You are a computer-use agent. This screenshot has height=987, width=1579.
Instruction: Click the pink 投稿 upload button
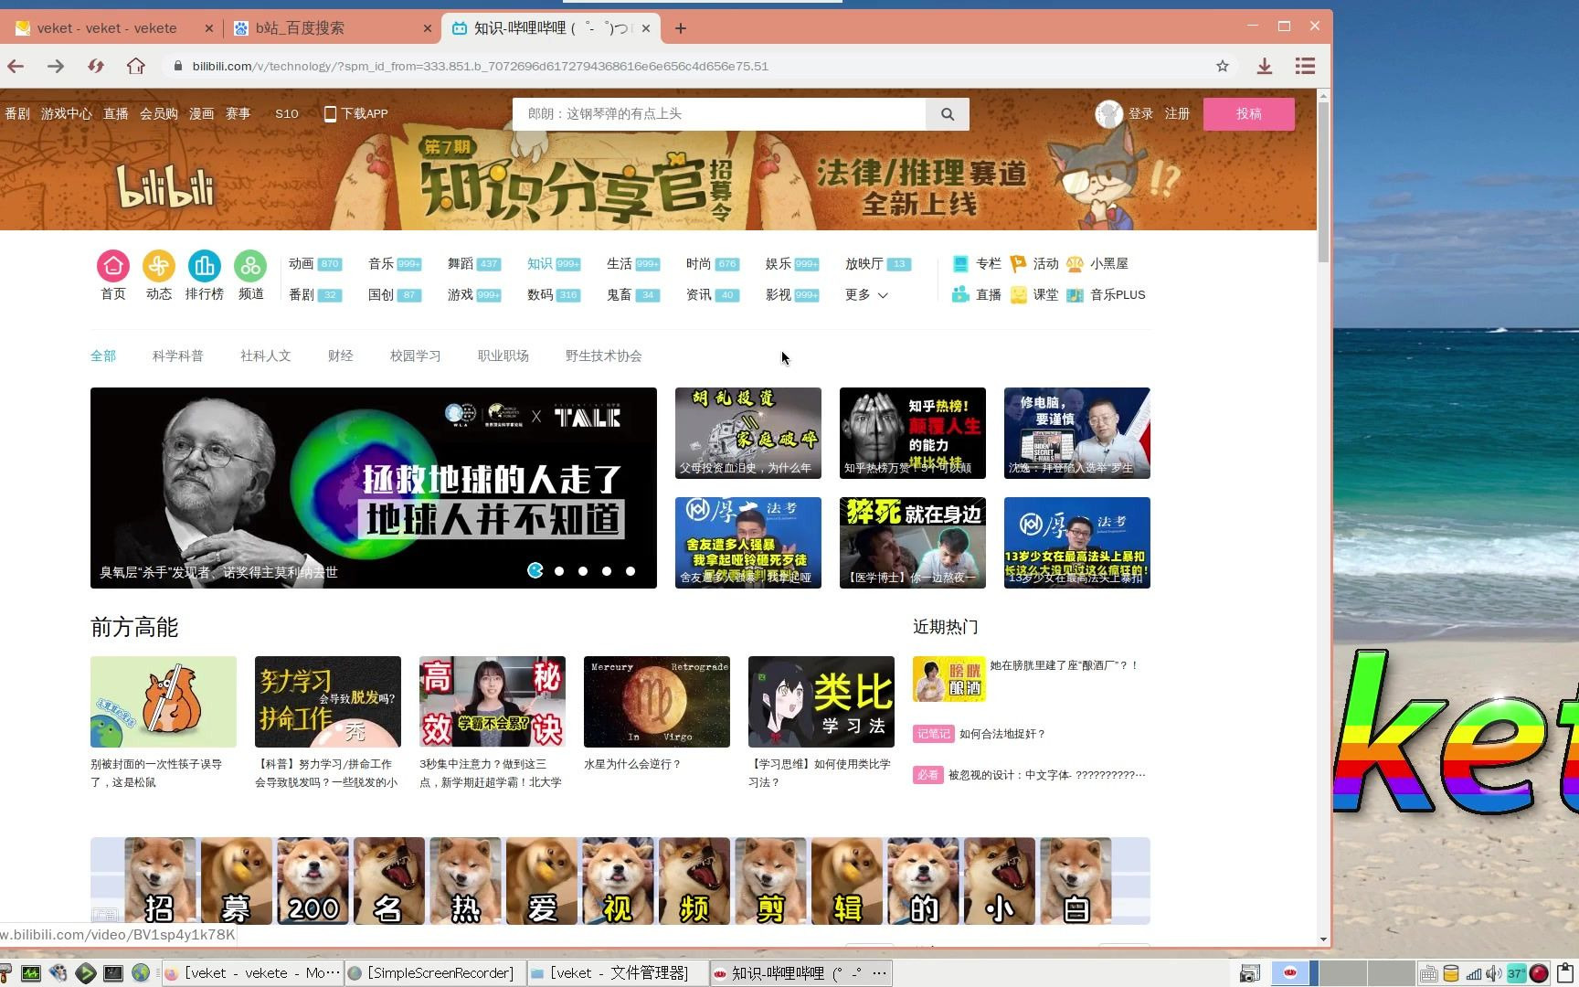click(1249, 114)
